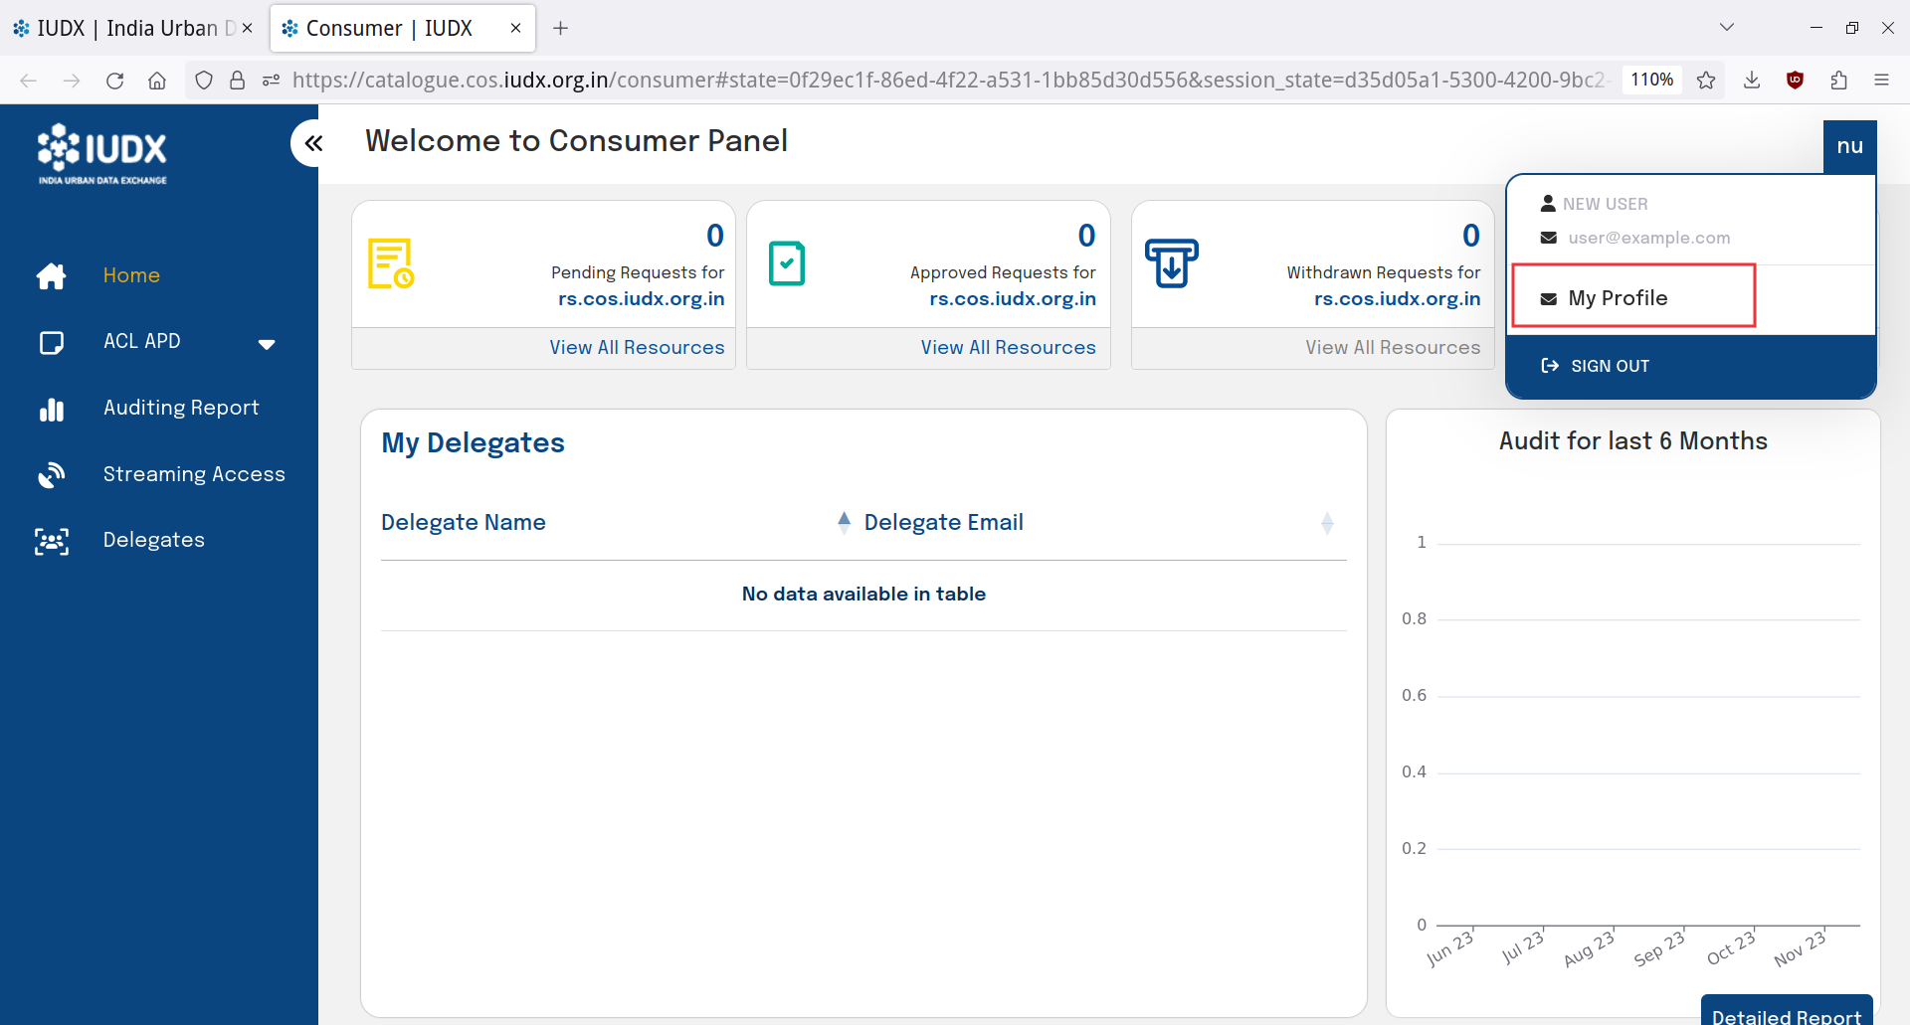Click the Pending Requests document icon
This screenshot has width=1910, height=1025.
tap(391, 263)
